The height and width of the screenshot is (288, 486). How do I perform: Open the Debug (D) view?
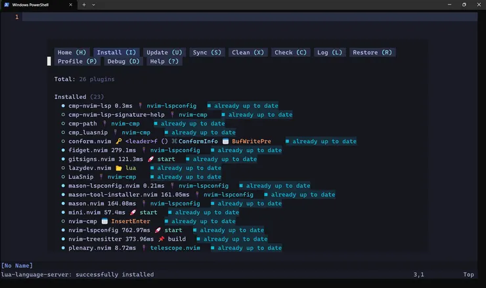coord(123,61)
